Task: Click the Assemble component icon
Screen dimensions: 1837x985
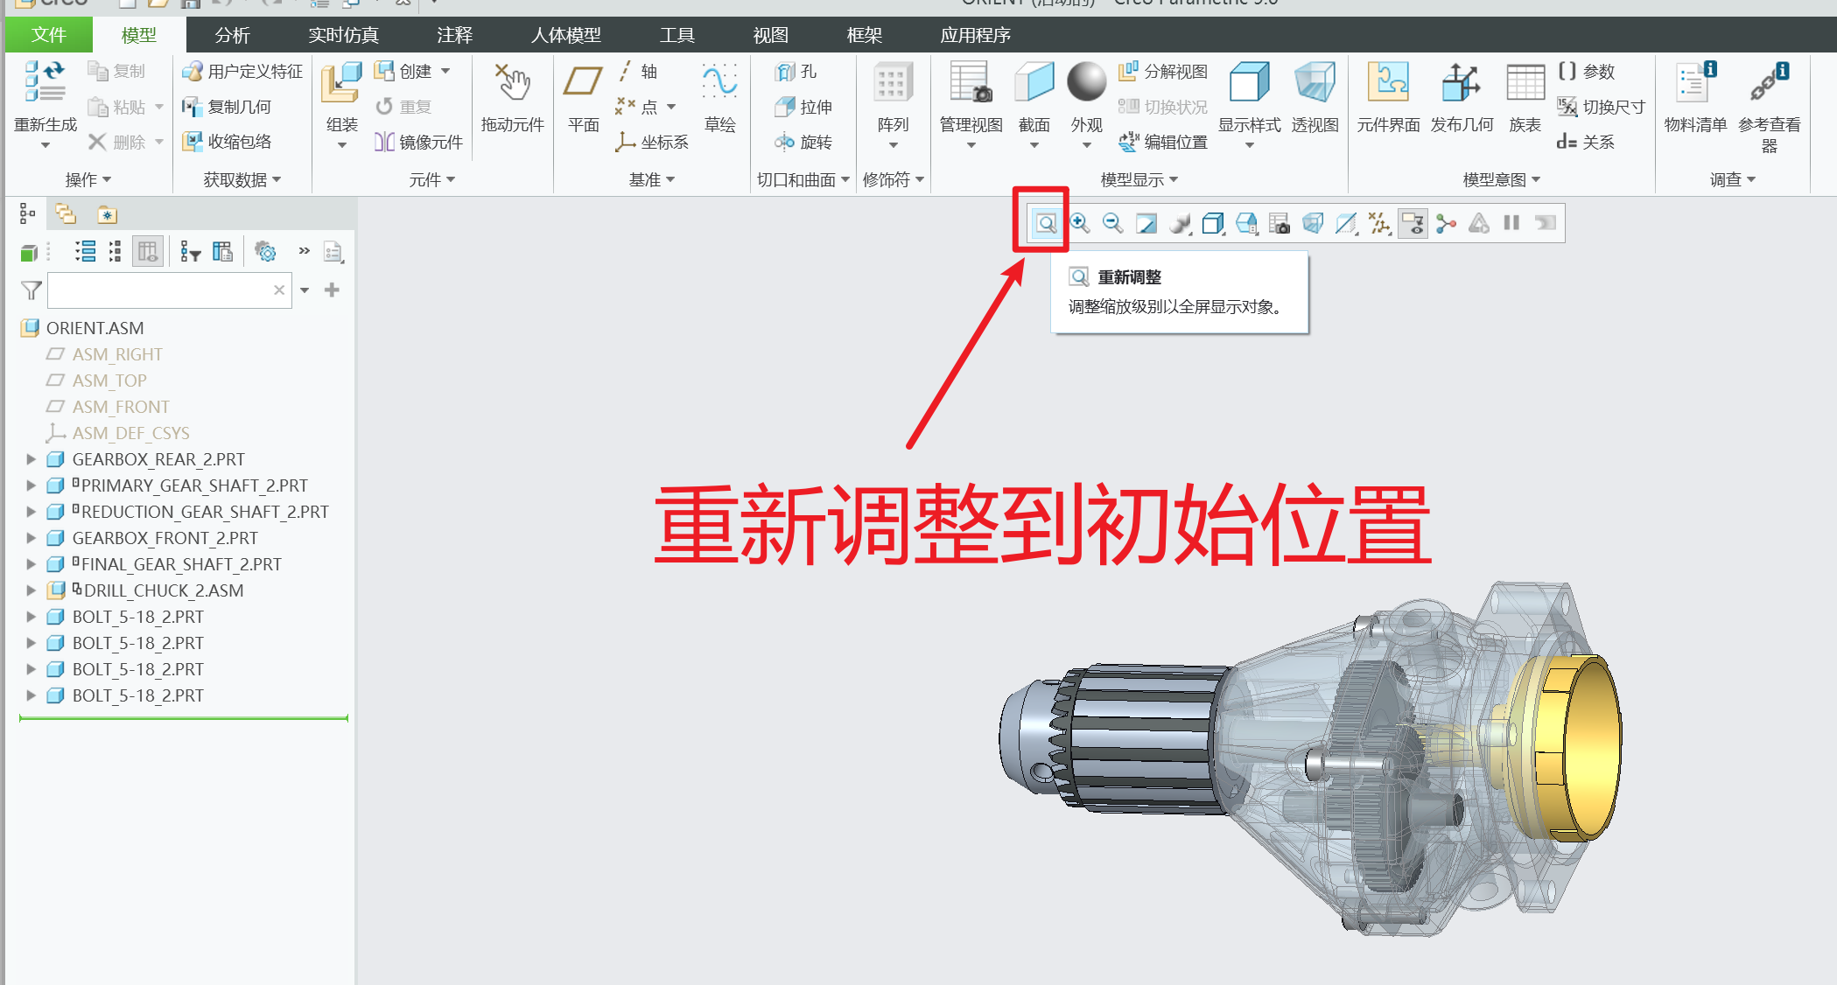Action: pos(341,83)
